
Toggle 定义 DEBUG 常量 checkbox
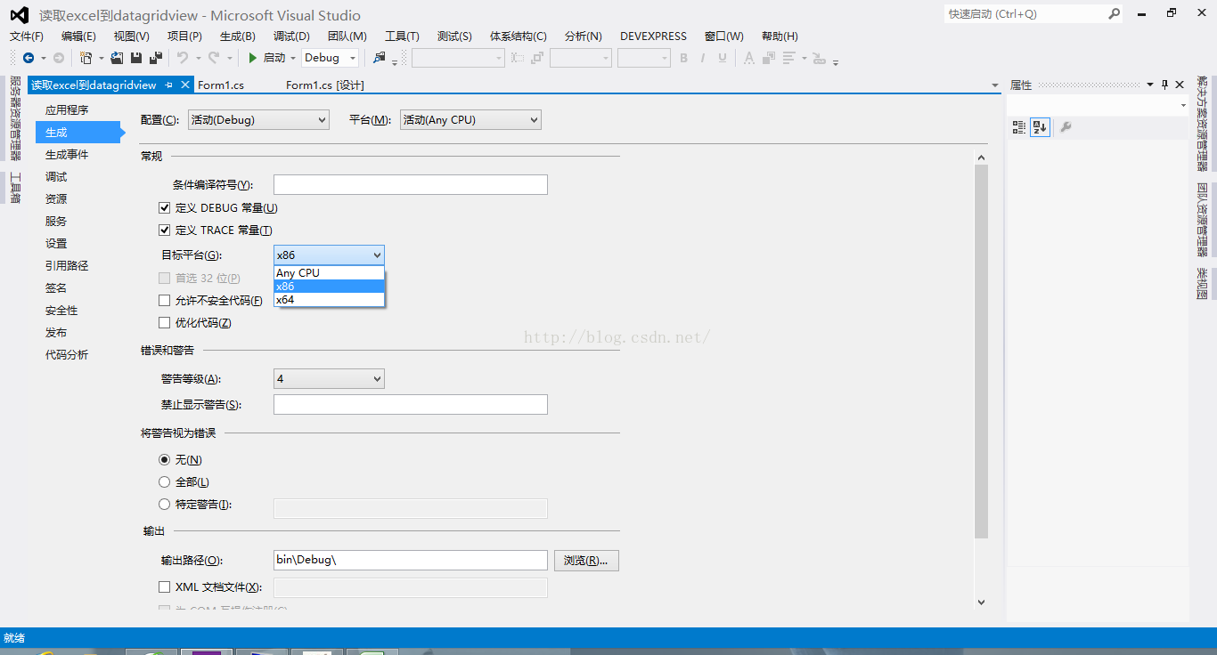click(x=164, y=207)
